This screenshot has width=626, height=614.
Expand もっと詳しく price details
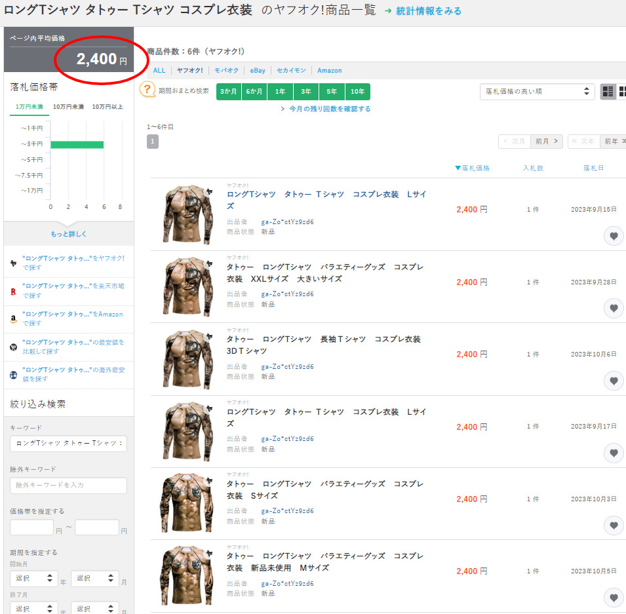69,234
